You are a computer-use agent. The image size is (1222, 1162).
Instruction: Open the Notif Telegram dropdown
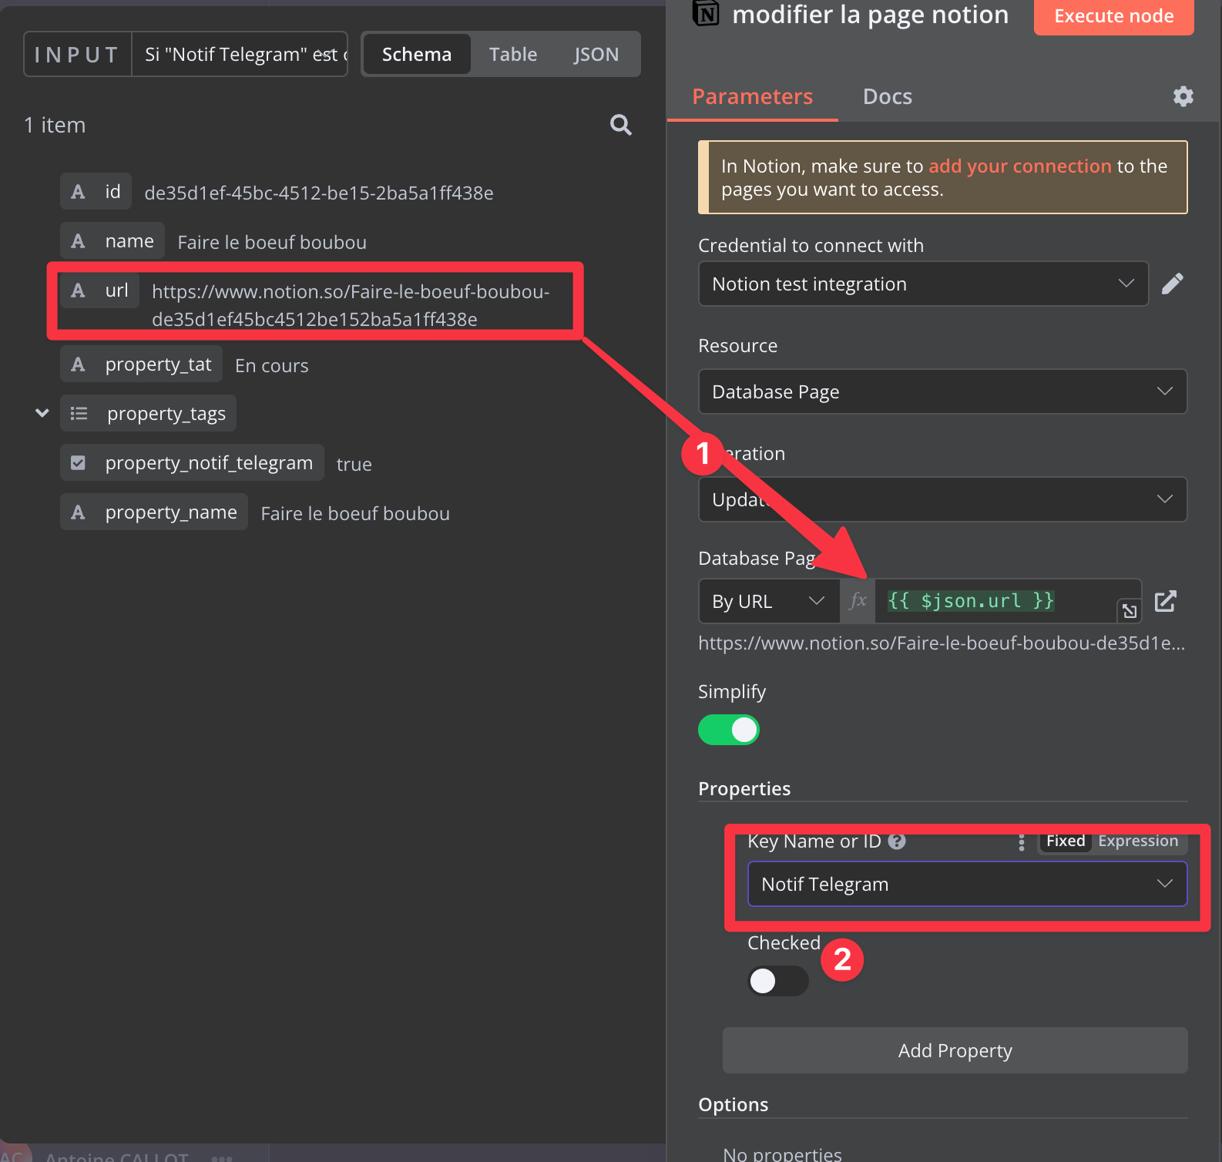coord(966,885)
